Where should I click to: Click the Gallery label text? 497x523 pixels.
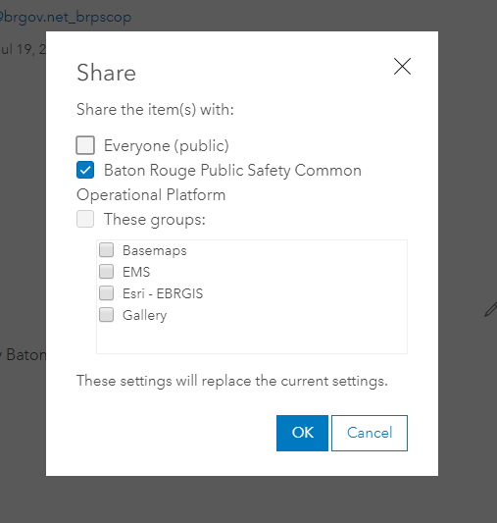[144, 315]
